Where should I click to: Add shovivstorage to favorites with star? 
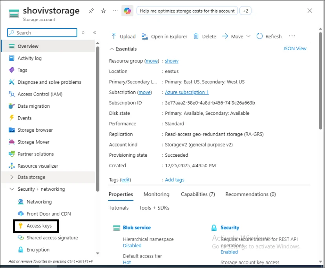tap(103, 11)
